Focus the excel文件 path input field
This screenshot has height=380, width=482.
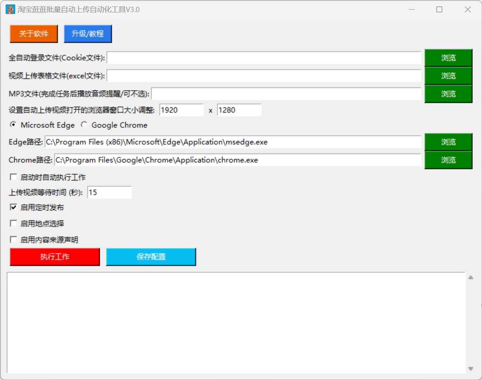click(x=264, y=75)
